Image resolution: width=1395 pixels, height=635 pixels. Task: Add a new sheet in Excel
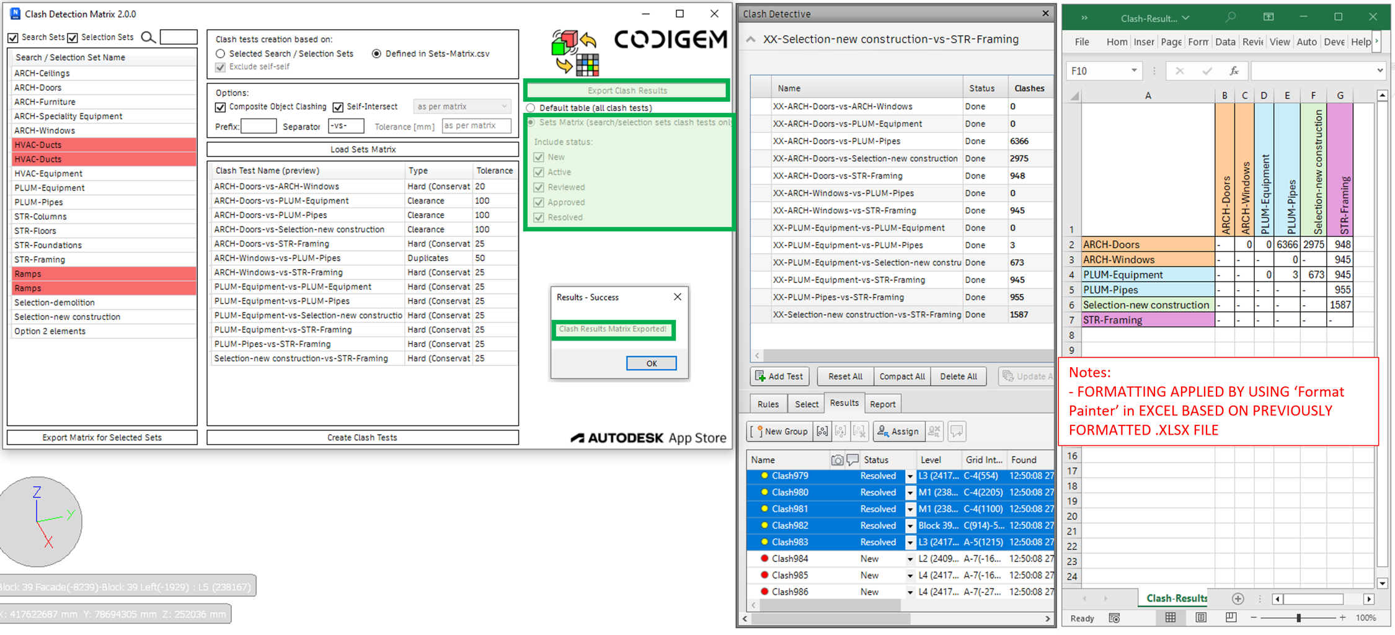point(1238,598)
